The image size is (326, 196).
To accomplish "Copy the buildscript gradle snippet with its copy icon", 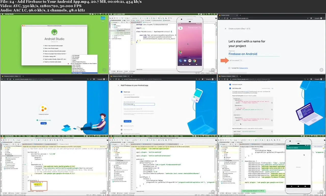I will [x=272, y=103].
